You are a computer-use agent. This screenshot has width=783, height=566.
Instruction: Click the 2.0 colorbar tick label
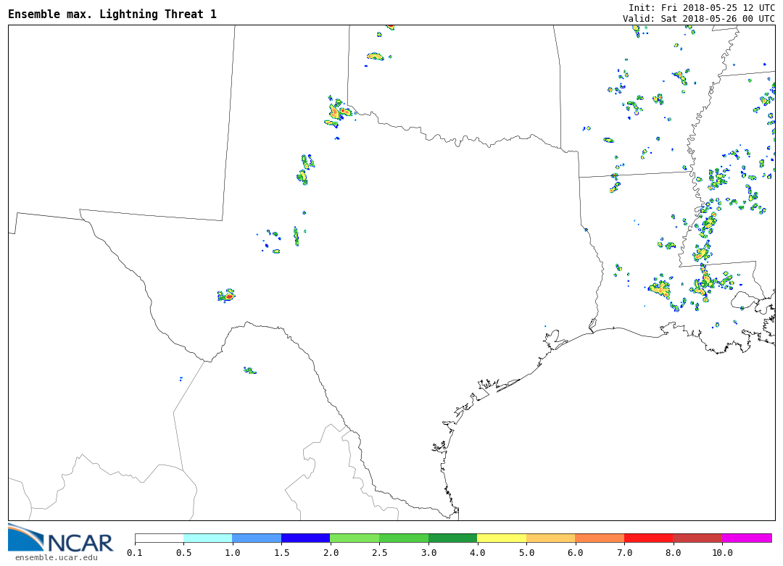(330, 552)
